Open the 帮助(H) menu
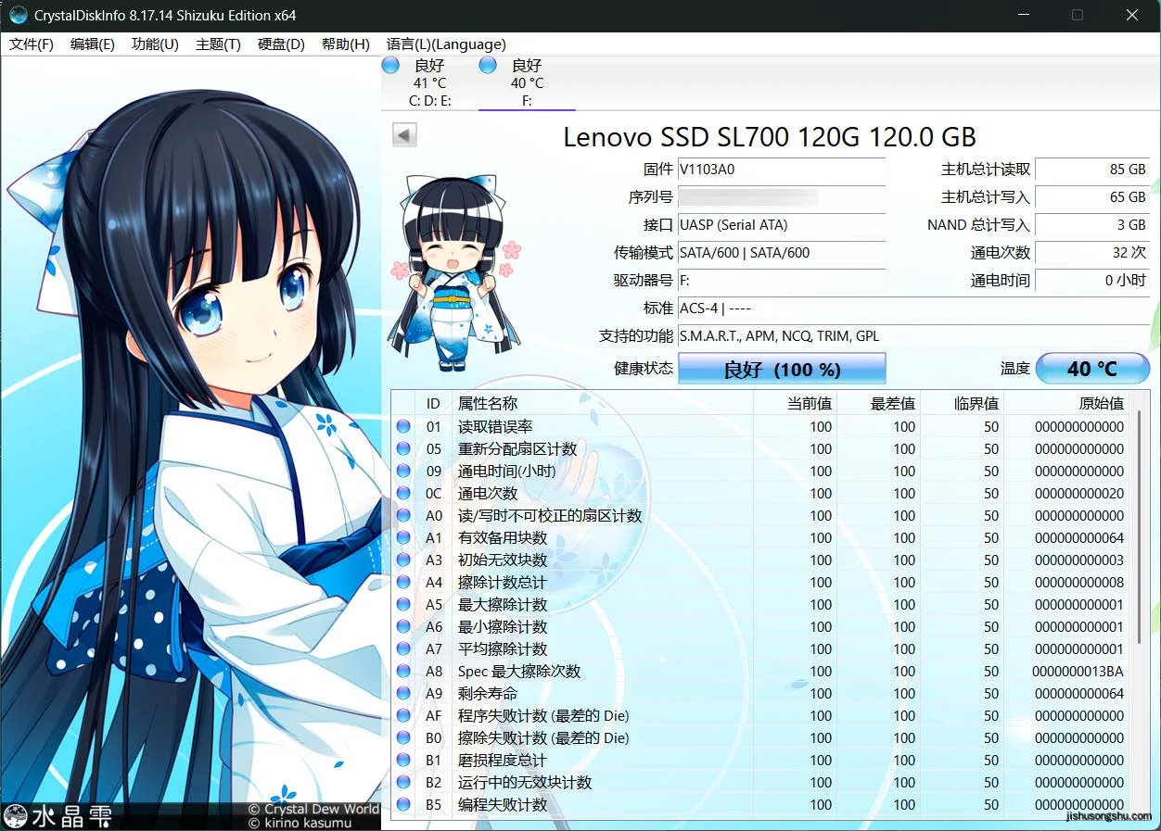 [x=345, y=44]
